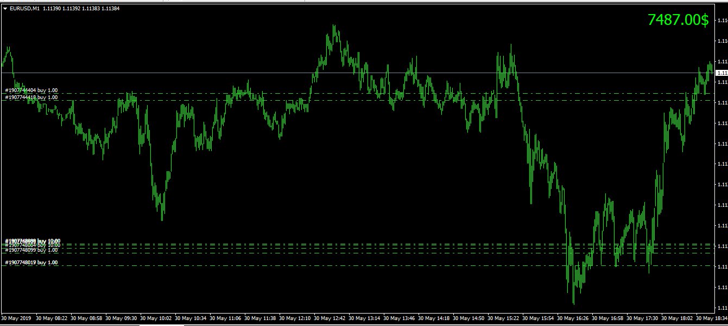Screen dimensions: 728x326
Task: Click the 30 May 15:54 time label
Action: click(539, 318)
